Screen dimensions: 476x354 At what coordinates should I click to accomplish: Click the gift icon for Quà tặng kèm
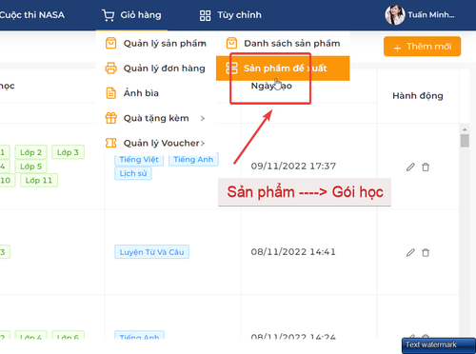110,118
